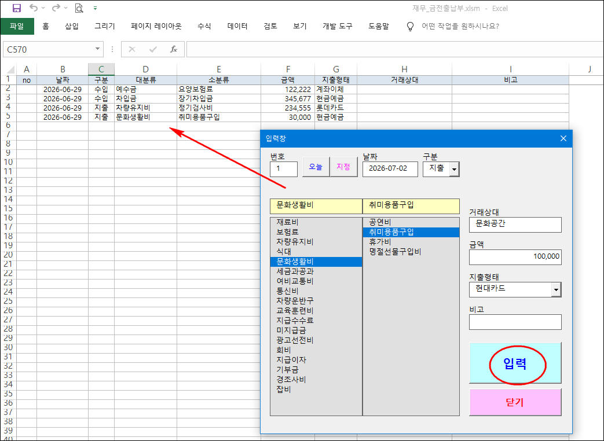604x441 pixels.
Task: Open the 페이지 레이아웃 tab
Action: pyautogui.click(x=156, y=26)
